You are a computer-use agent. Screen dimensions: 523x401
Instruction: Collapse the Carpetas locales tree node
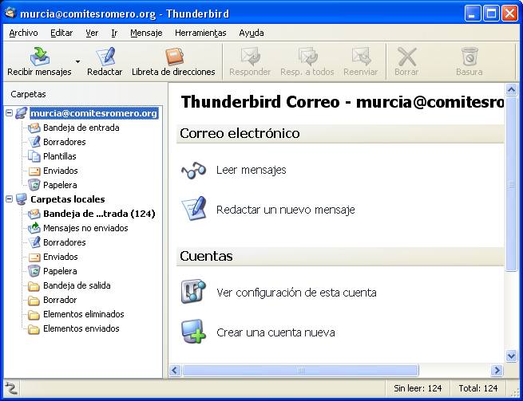[10, 199]
